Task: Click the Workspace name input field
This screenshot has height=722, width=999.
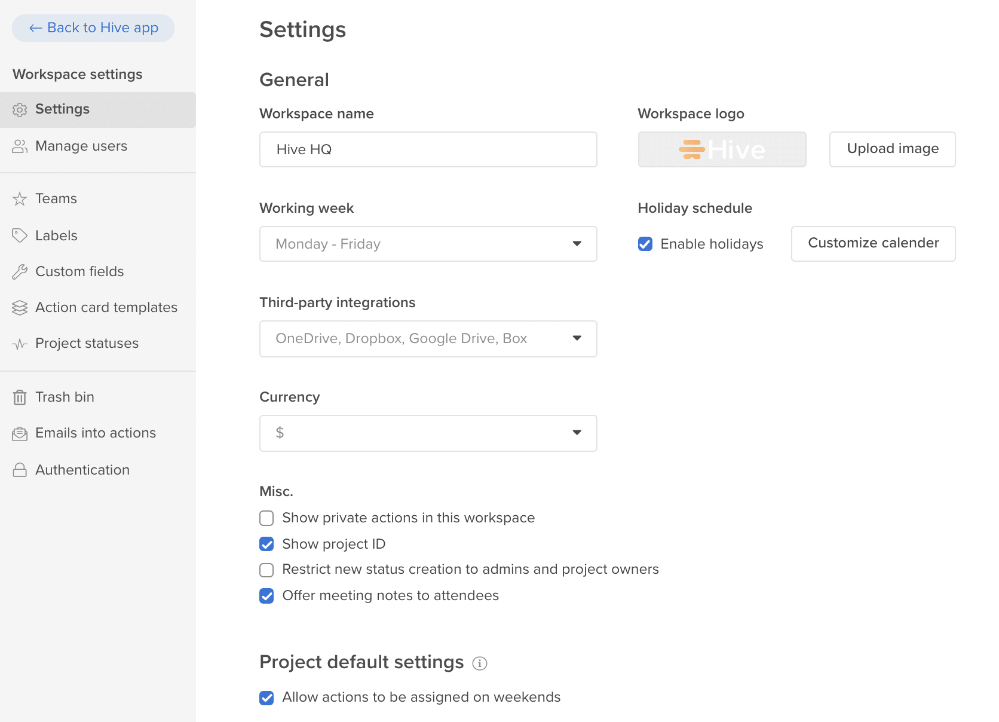Action: coord(428,149)
